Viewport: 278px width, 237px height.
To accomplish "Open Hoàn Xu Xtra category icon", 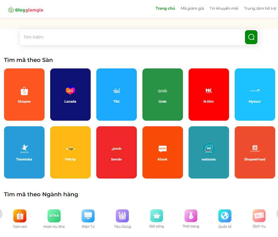I will [x=54, y=216].
